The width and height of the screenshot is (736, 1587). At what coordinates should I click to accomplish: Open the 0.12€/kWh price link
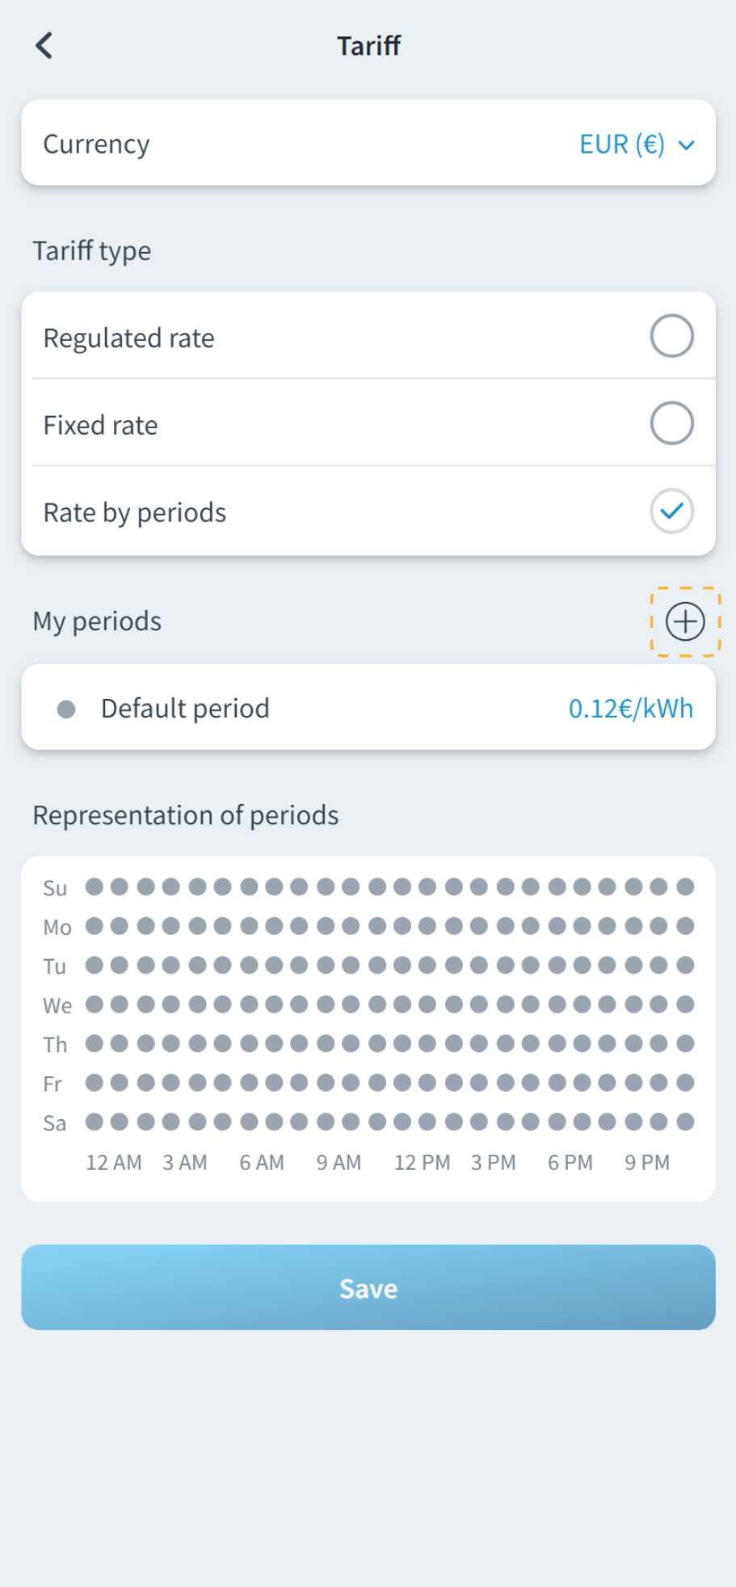pos(630,709)
